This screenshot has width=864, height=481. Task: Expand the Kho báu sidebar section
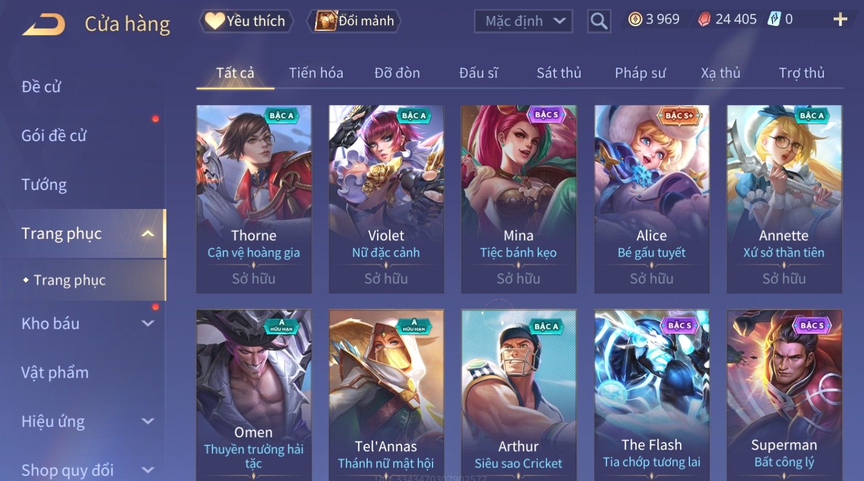tap(148, 323)
